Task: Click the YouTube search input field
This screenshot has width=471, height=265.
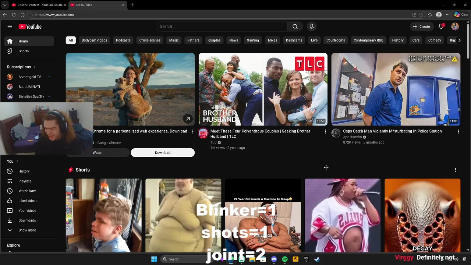Action: point(222,26)
